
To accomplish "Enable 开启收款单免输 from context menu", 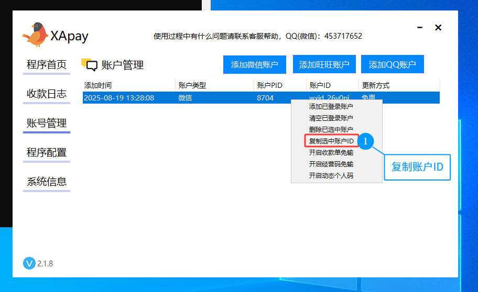I will [331, 153].
